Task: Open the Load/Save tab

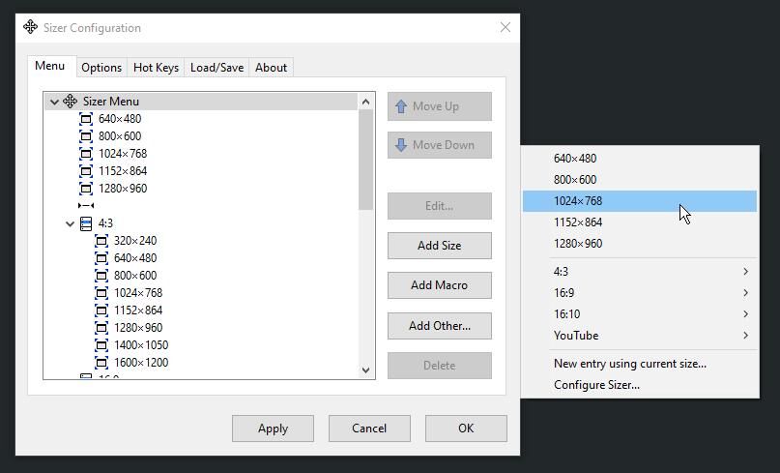Action: click(x=217, y=68)
